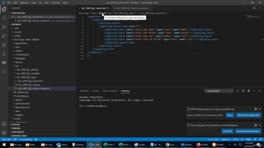Open the Test beaker view
The height and width of the screenshot is (148, 264).
click(4, 54)
